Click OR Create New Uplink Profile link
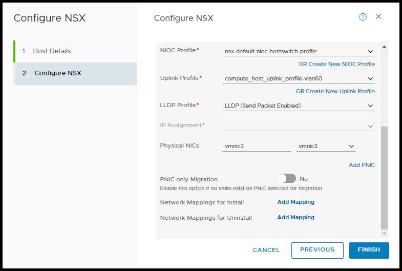Screen dimensions: 402x271 [x=335, y=91]
